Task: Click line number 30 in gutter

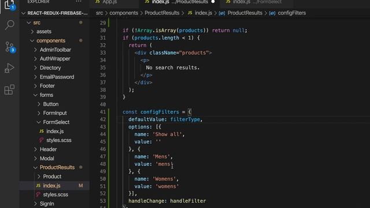Action: pyautogui.click(x=103, y=31)
